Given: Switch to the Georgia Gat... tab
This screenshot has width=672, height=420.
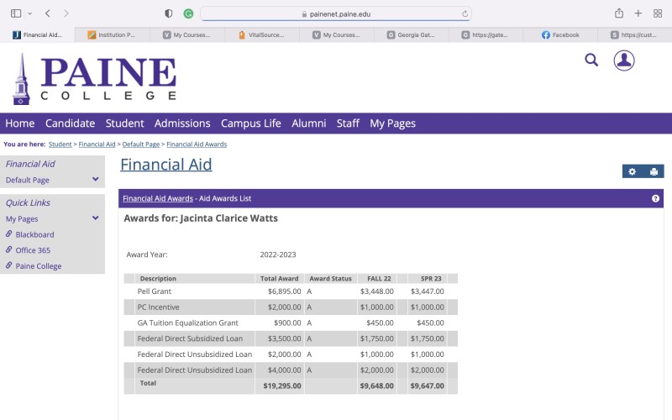Looking at the screenshot, I should (411, 35).
